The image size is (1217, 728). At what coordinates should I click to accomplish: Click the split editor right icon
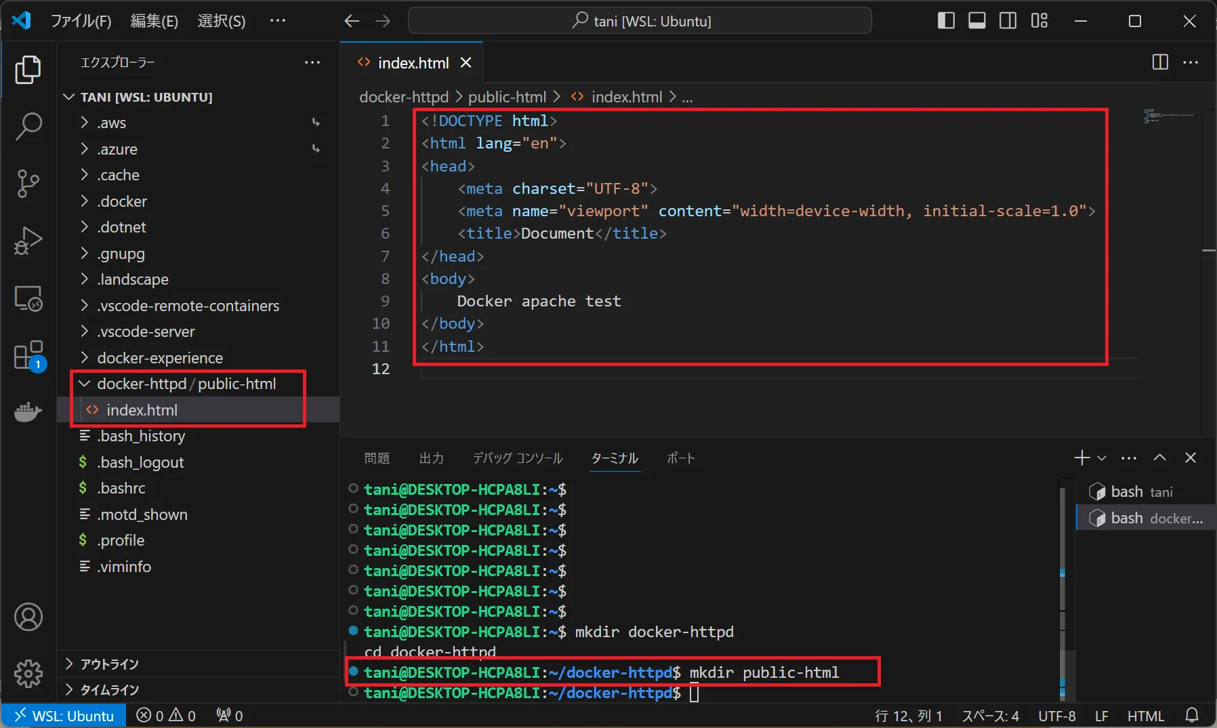(1159, 62)
